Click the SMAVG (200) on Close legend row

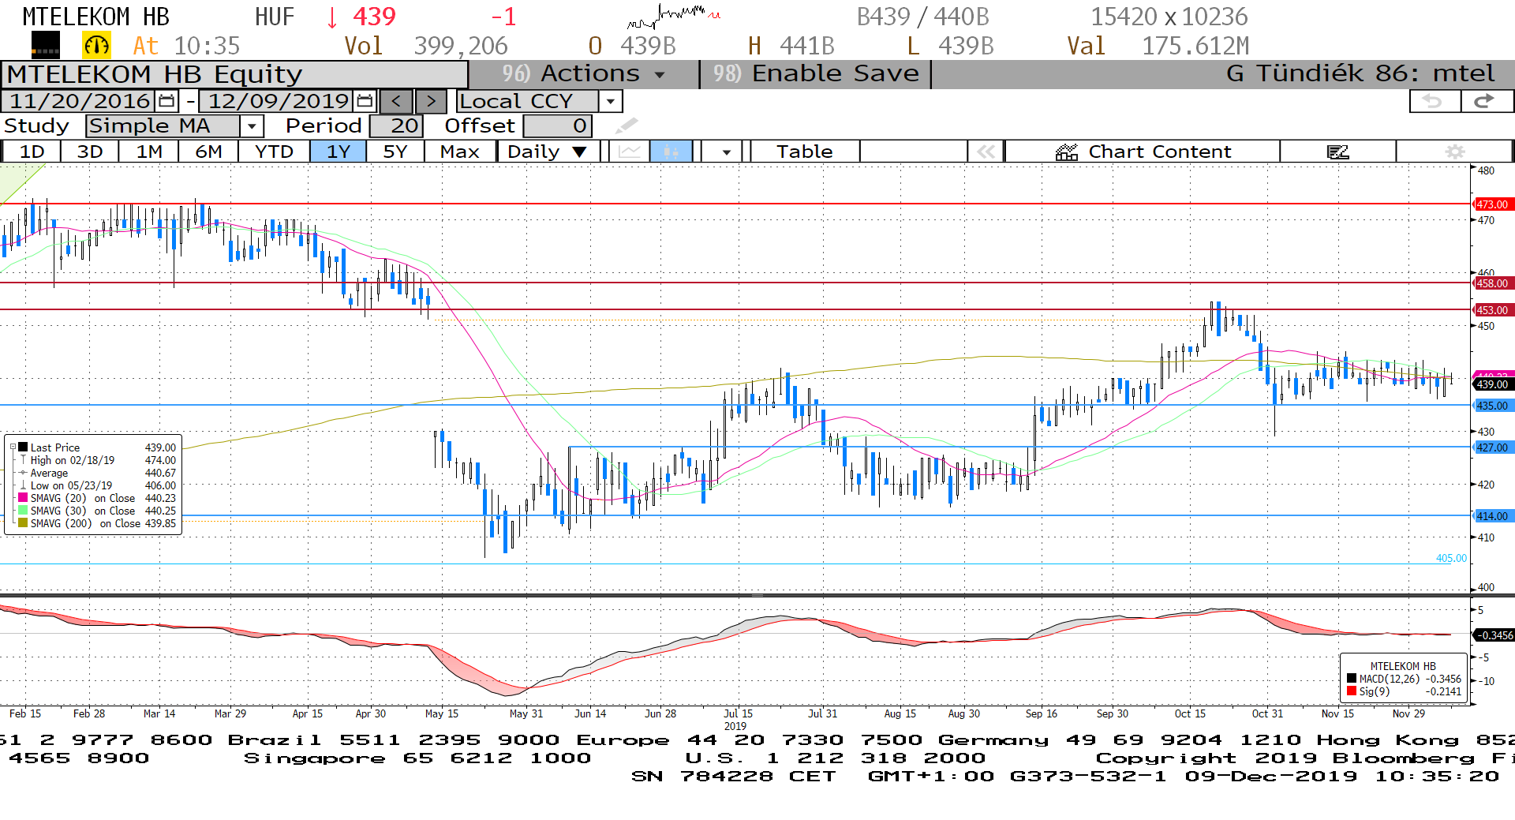tap(97, 523)
